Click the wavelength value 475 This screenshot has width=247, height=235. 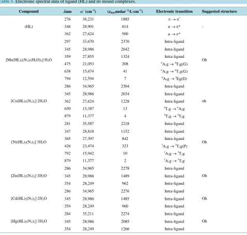[x=67, y=64]
